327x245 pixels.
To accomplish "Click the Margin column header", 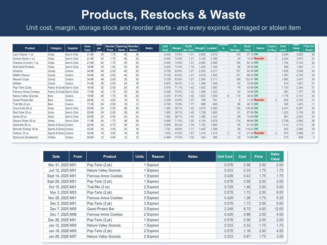I will (x=177, y=48).
